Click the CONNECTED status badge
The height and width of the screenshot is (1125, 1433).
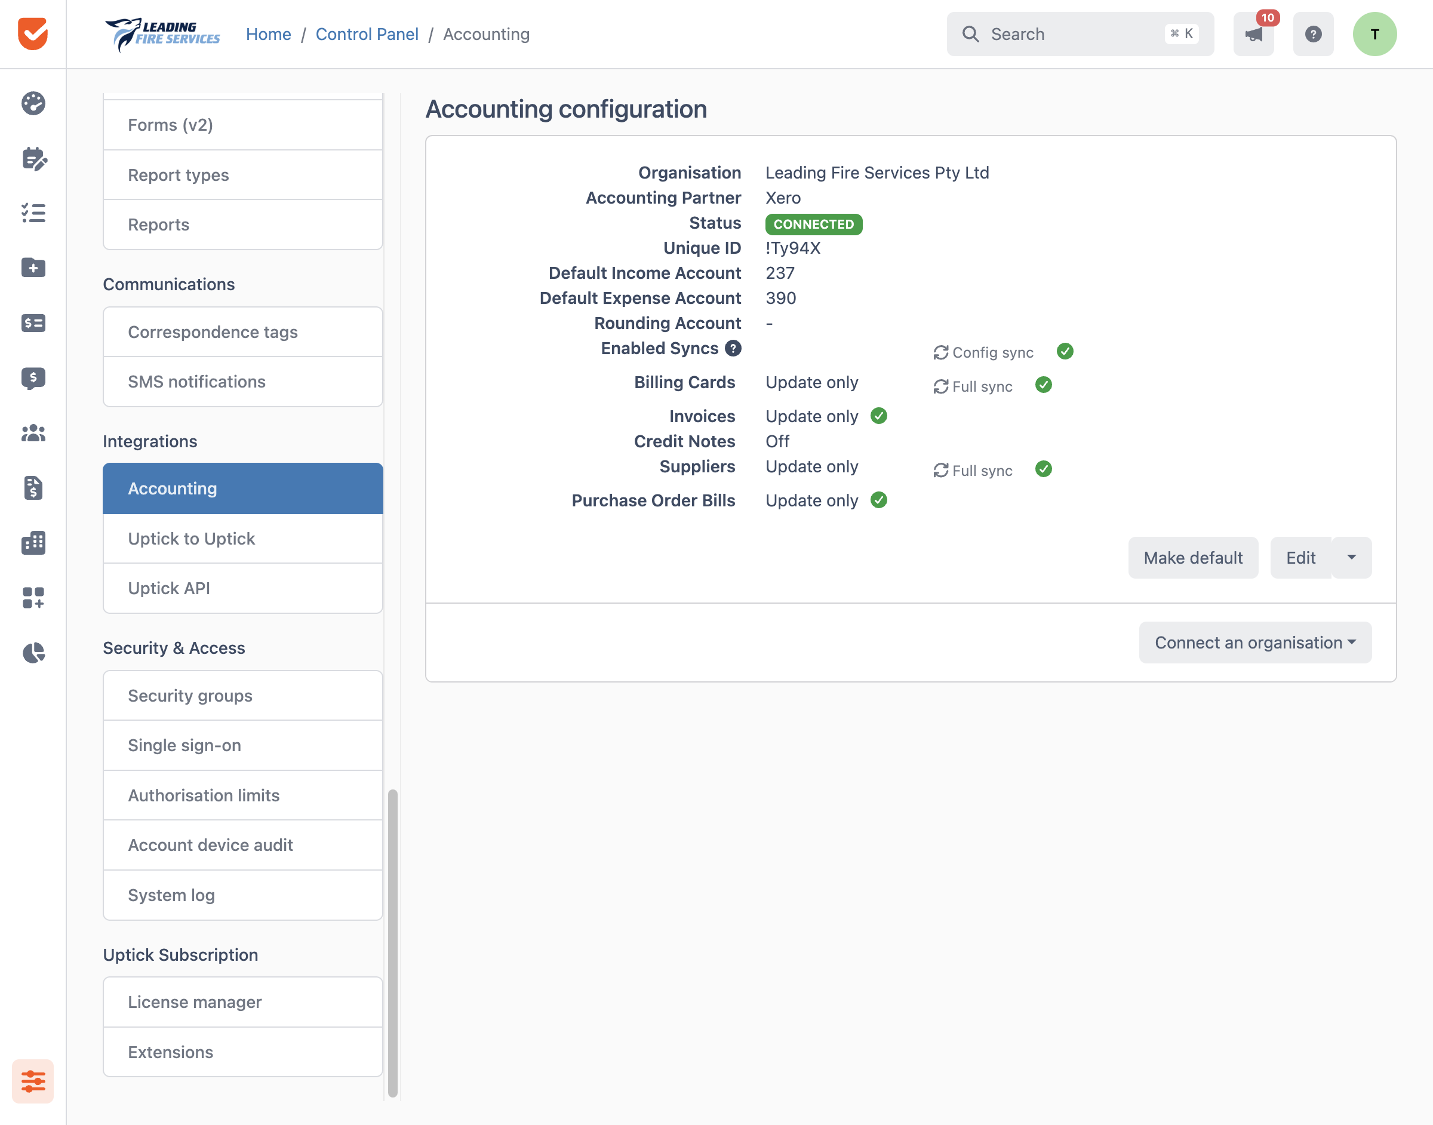coord(813,225)
